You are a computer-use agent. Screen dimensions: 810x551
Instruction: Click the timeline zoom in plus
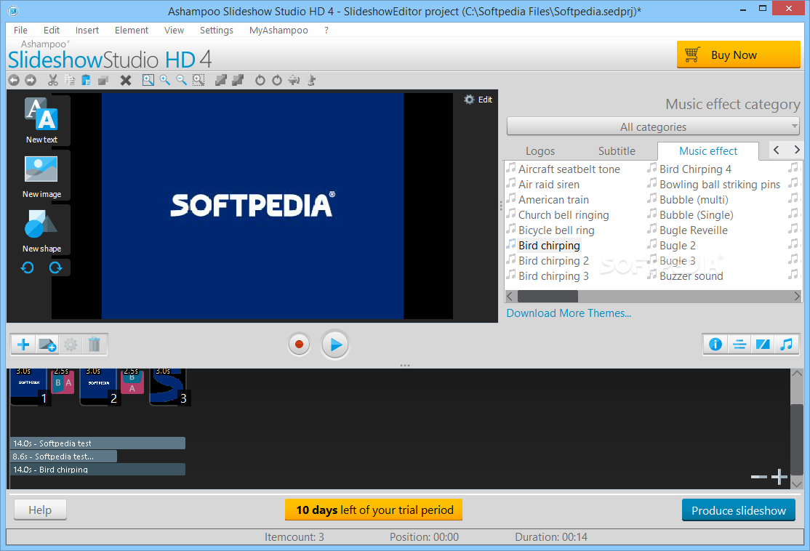pos(779,477)
